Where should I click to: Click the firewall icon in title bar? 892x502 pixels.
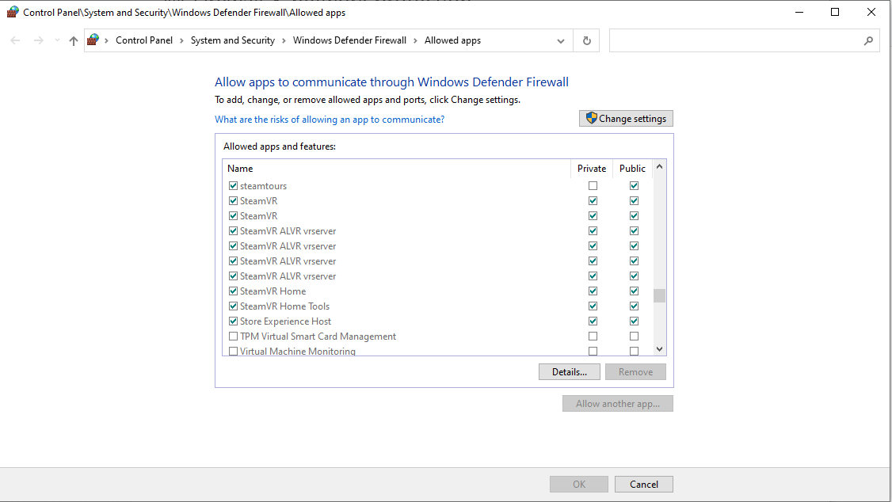(13, 12)
